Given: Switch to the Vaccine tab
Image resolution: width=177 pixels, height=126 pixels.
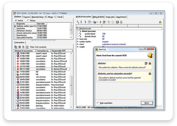Looking at the screenshot, I should (x=26, y=17).
